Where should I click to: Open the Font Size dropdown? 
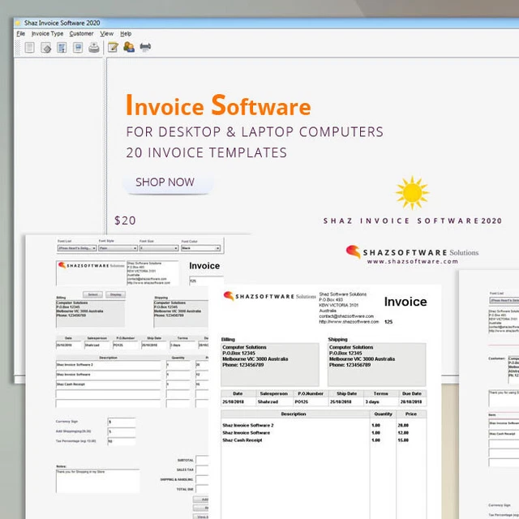click(159, 248)
